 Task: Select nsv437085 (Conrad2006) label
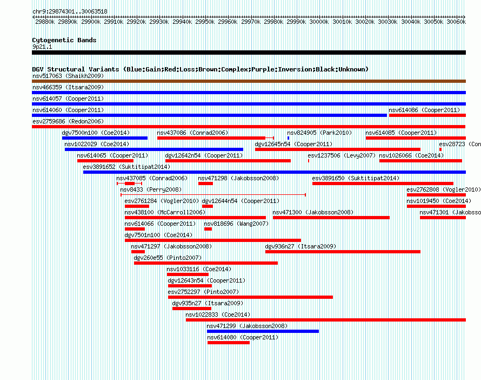click(152, 178)
